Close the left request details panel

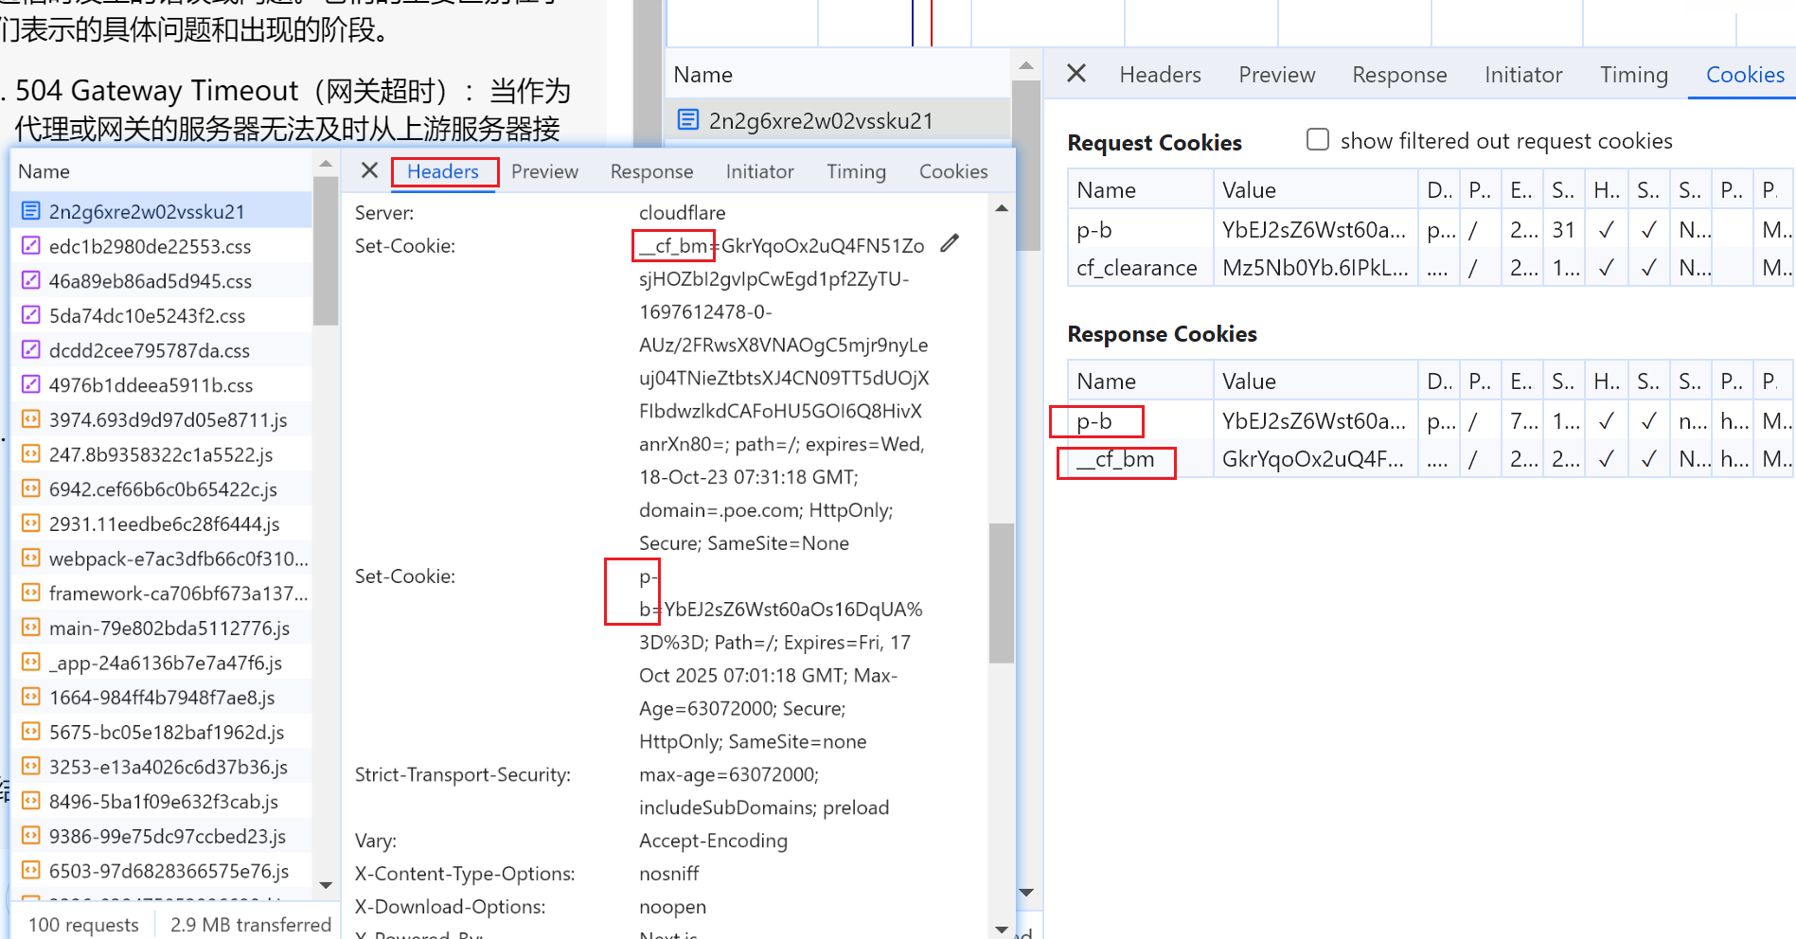(369, 170)
